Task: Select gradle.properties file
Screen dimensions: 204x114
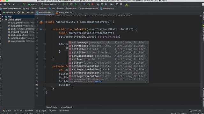Action: [21, 35]
